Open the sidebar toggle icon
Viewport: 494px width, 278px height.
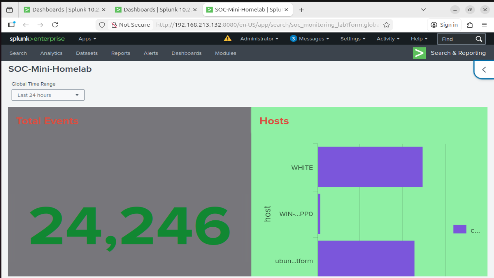[12, 25]
